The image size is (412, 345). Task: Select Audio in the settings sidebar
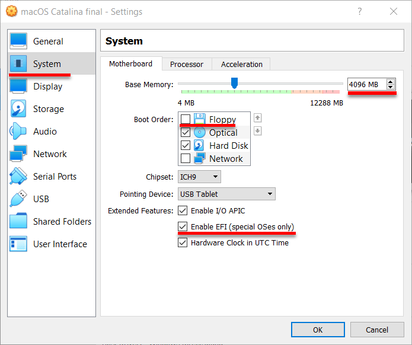52,131
